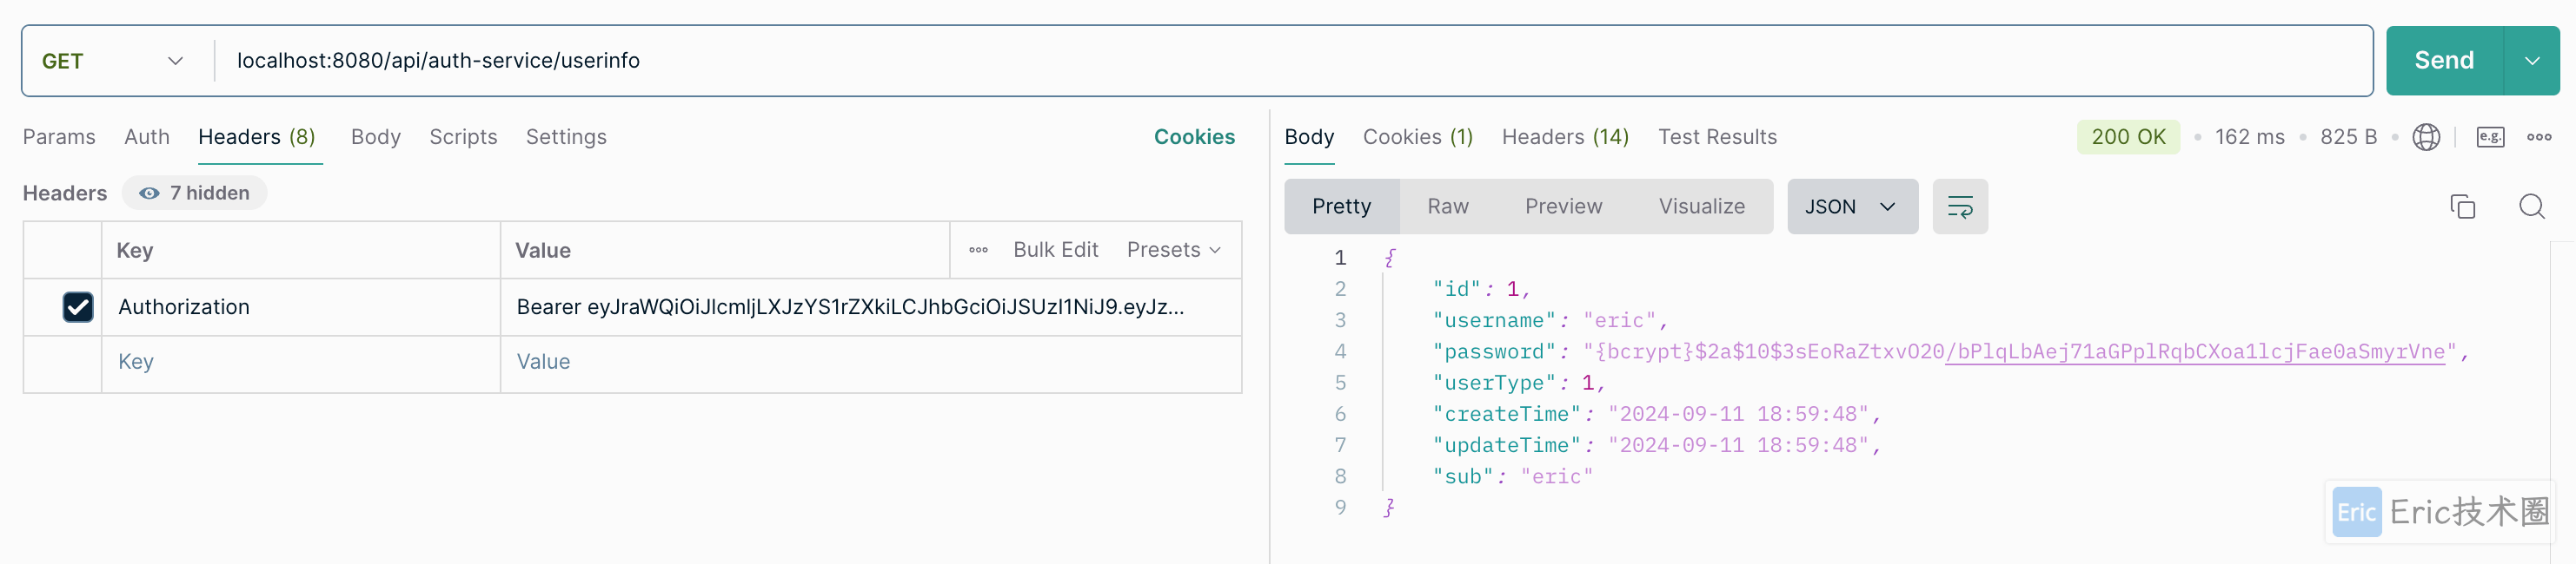Show the 7 hidden headers
This screenshot has width=2576, height=564.
click(x=195, y=193)
